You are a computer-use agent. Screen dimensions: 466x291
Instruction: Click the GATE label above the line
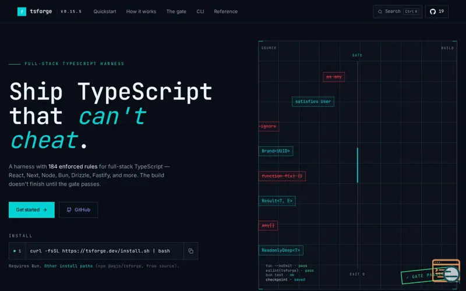coord(357,55)
